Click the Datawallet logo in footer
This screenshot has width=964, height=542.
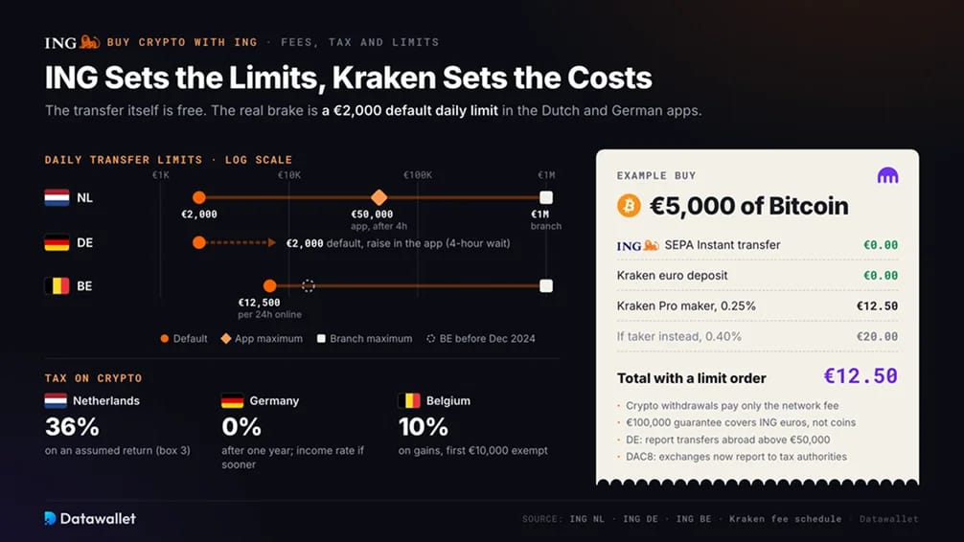(90, 519)
